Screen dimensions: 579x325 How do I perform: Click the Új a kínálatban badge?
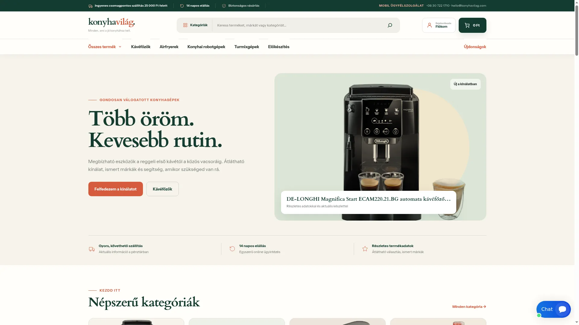click(x=465, y=84)
